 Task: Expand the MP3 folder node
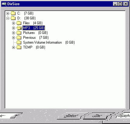pos(13,28)
